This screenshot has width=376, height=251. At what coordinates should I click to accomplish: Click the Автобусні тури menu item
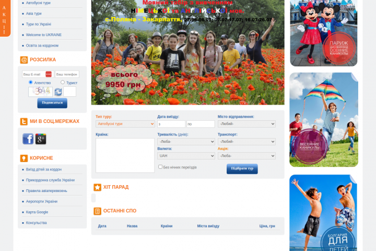(38, 3)
